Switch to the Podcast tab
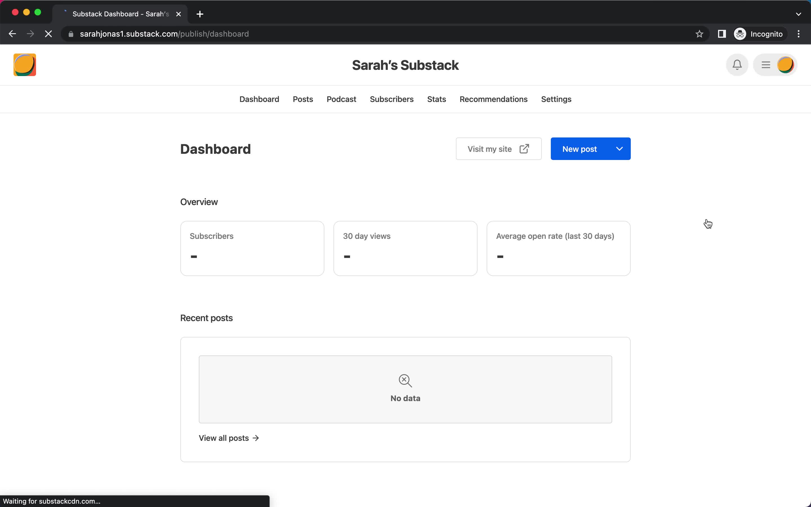Viewport: 811px width, 507px height. 341,99
